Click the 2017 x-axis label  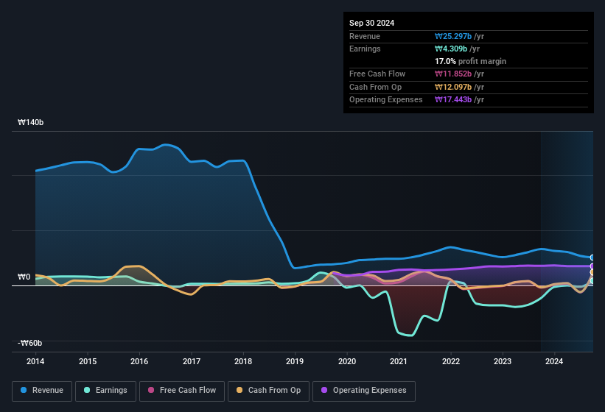pyautogui.click(x=192, y=361)
